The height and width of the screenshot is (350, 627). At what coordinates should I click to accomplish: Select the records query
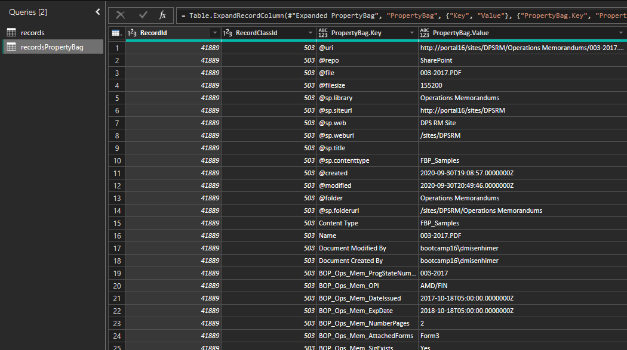(33, 33)
